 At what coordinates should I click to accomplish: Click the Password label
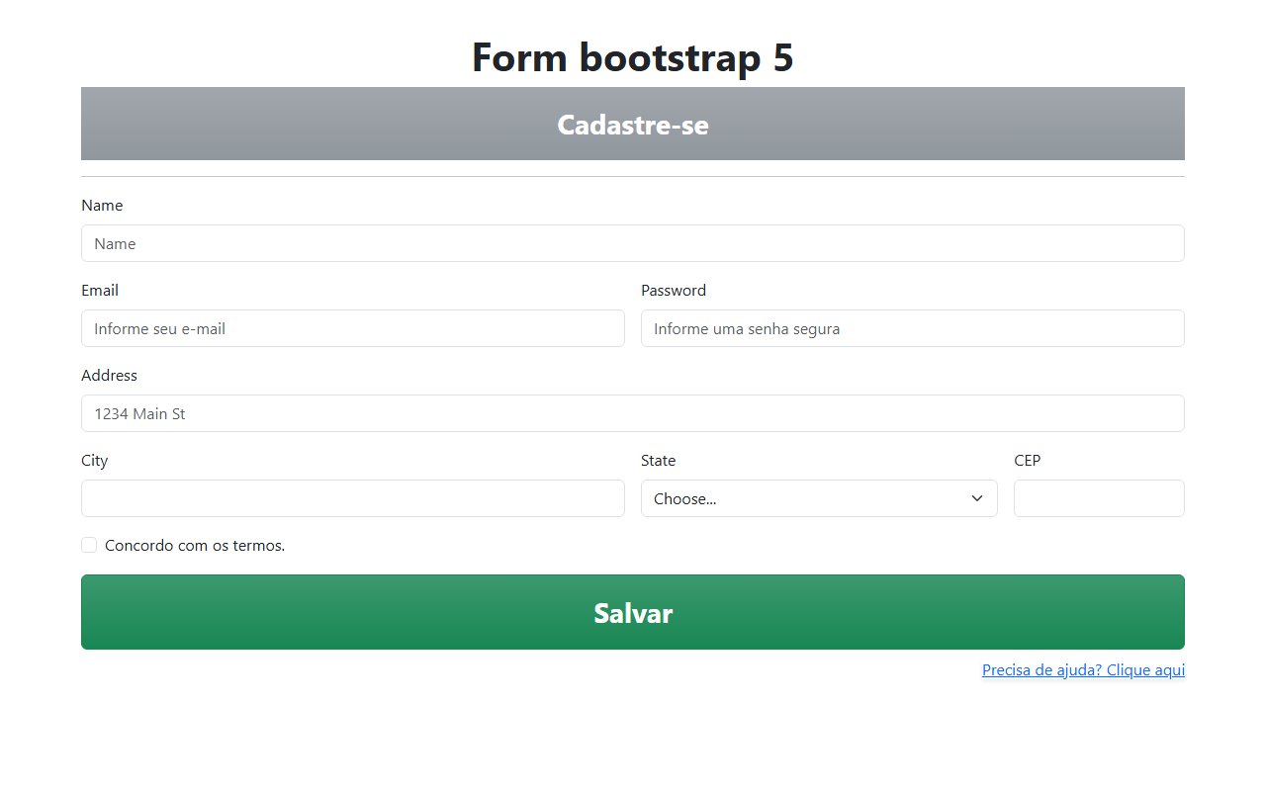[674, 290]
